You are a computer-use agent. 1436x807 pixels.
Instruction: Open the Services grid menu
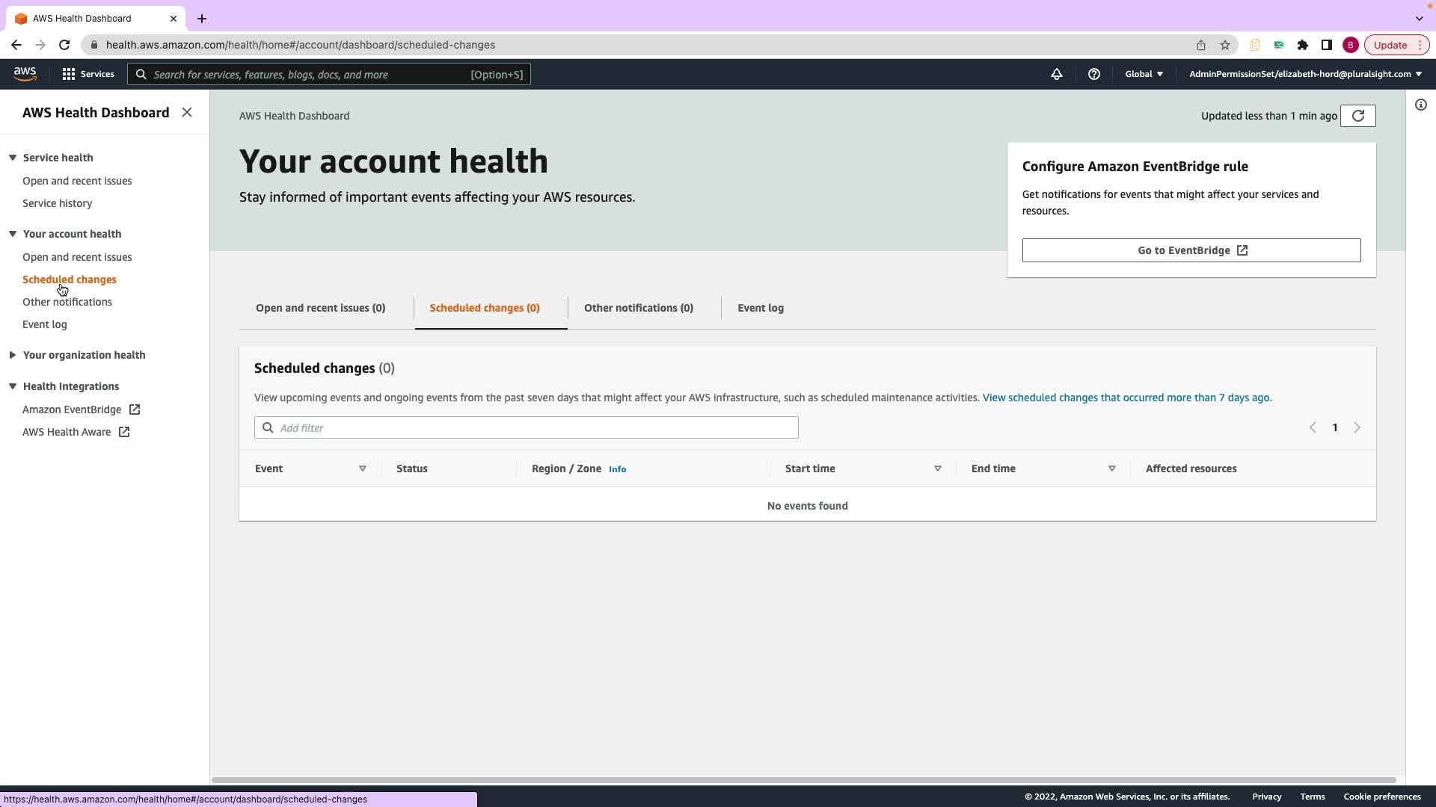pos(88,74)
